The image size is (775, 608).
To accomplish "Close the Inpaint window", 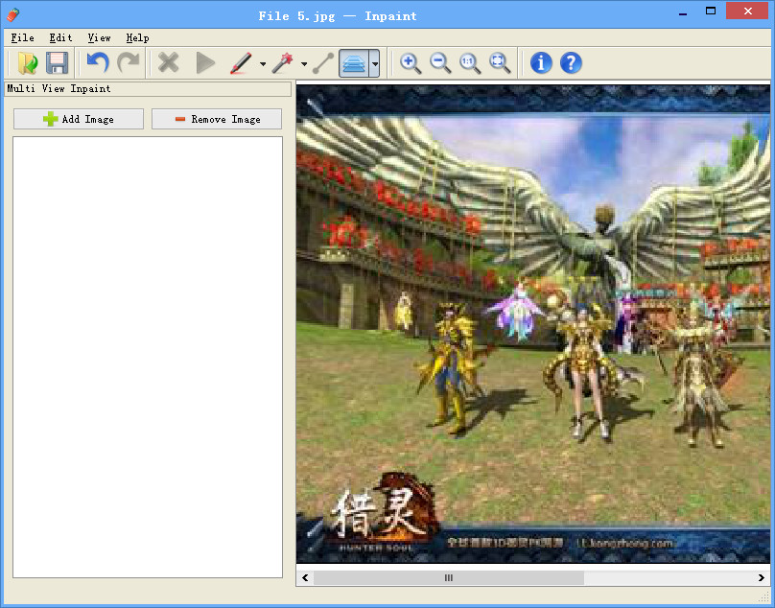I will pyautogui.click(x=747, y=11).
